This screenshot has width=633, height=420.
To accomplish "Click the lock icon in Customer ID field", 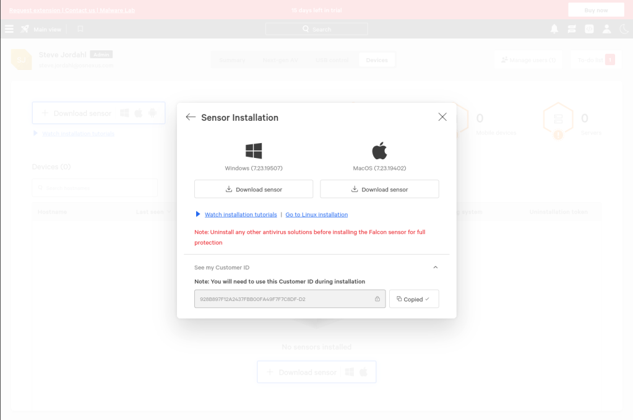I will point(377,299).
